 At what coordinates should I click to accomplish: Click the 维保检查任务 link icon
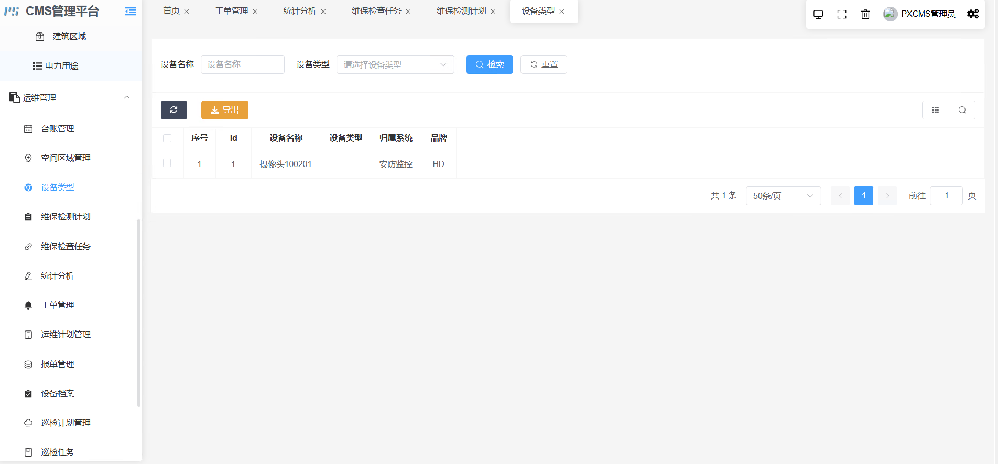coord(28,247)
